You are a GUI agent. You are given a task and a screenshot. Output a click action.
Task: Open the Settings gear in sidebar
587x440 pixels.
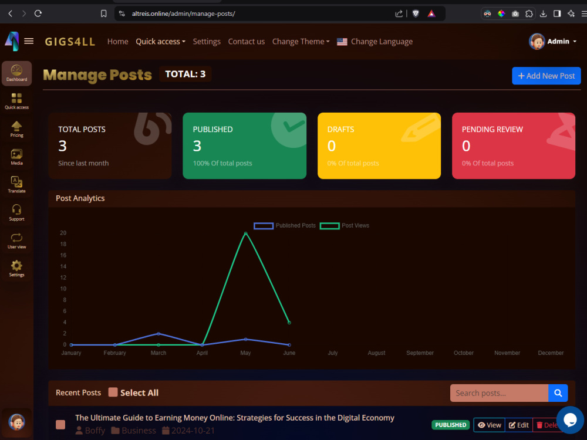16,269
